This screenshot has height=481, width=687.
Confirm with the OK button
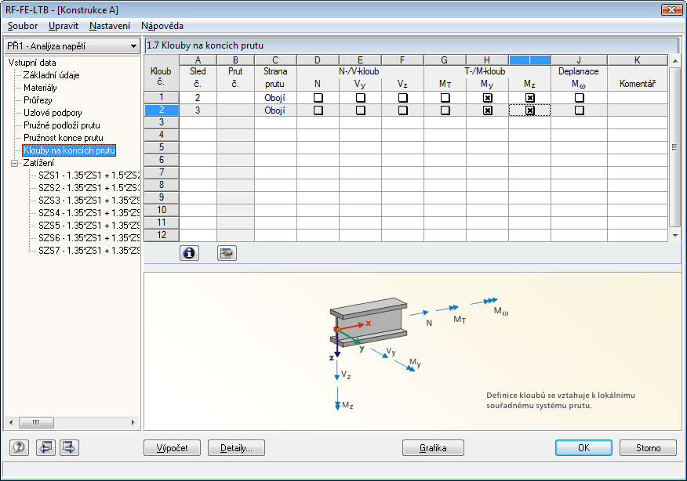pyautogui.click(x=583, y=448)
